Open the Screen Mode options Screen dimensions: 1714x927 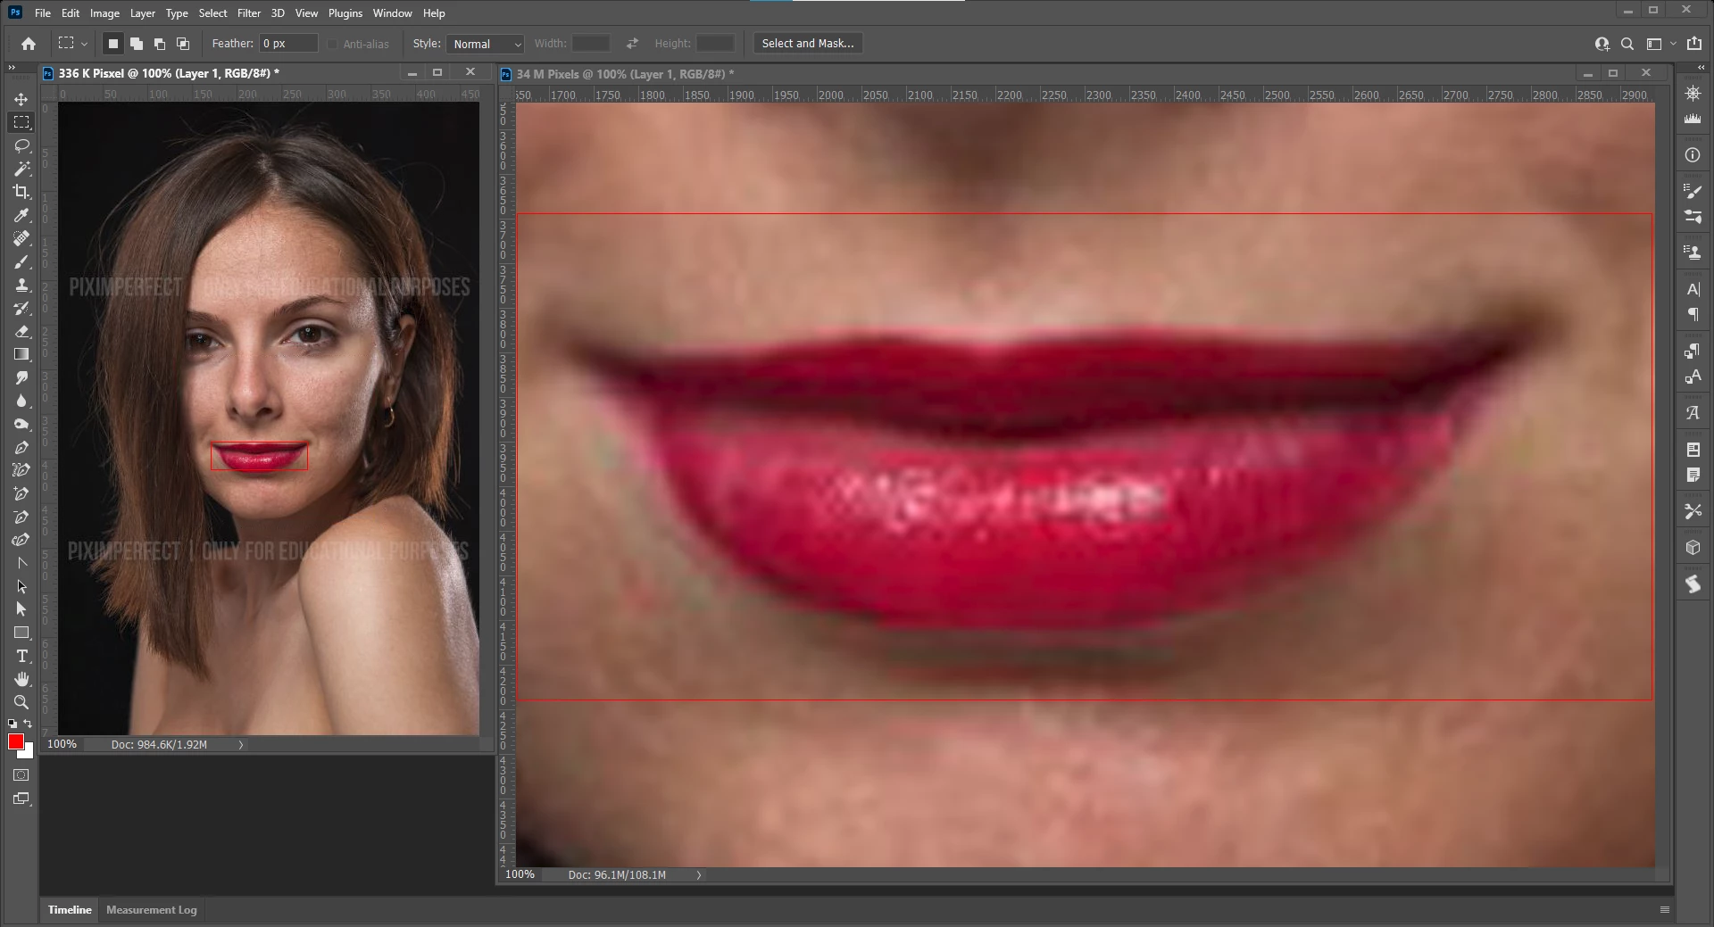[21, 799]
